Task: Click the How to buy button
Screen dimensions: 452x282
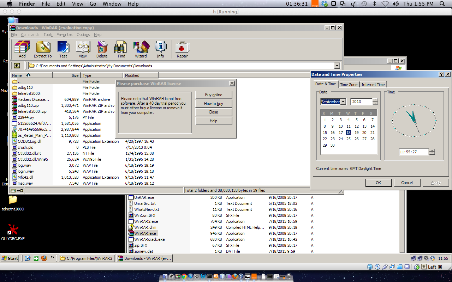Action: [214, 104]
